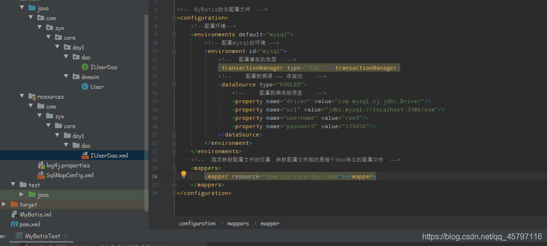Select log4j.properties in the tree

tap(68, 165)
